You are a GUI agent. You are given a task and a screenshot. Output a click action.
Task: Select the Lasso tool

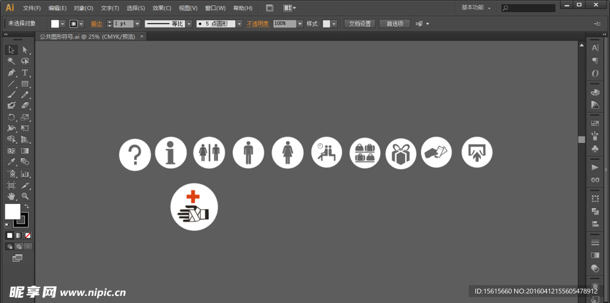25,61
